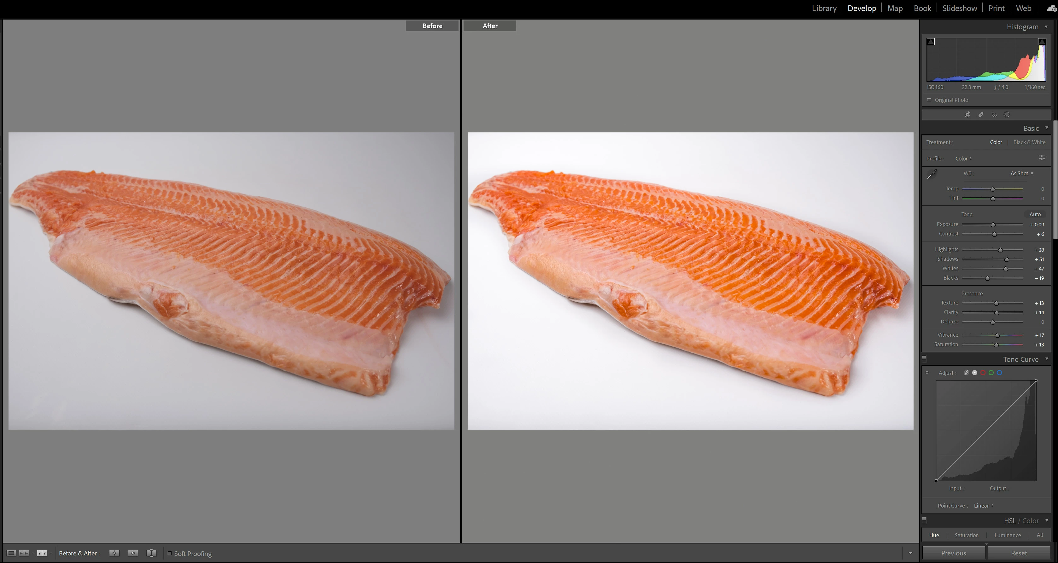Select the red channel curve circle
Screen dimensions: 1058x563
coord(983,373)
